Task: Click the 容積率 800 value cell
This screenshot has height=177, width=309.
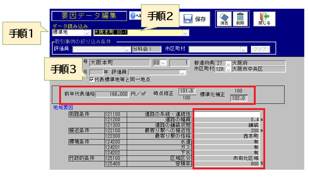Action: tap(226, 164)
